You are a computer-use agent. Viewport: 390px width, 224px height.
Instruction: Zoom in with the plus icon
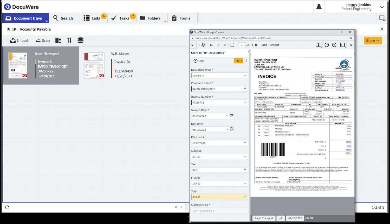click(334, 45)
